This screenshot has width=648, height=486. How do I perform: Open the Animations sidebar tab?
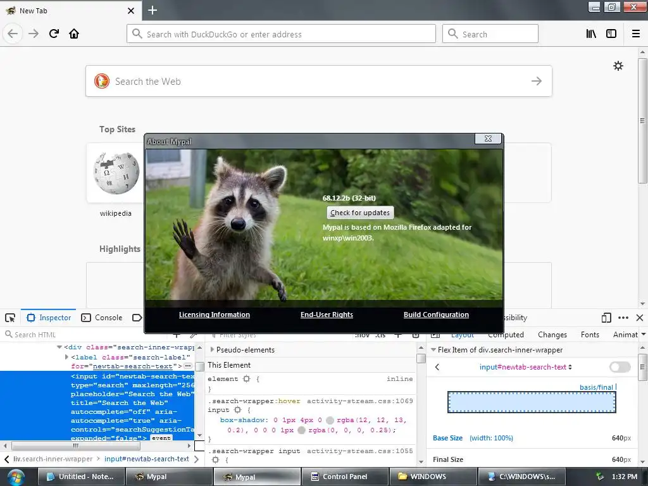pyautogui.click(x=625, y=335)
